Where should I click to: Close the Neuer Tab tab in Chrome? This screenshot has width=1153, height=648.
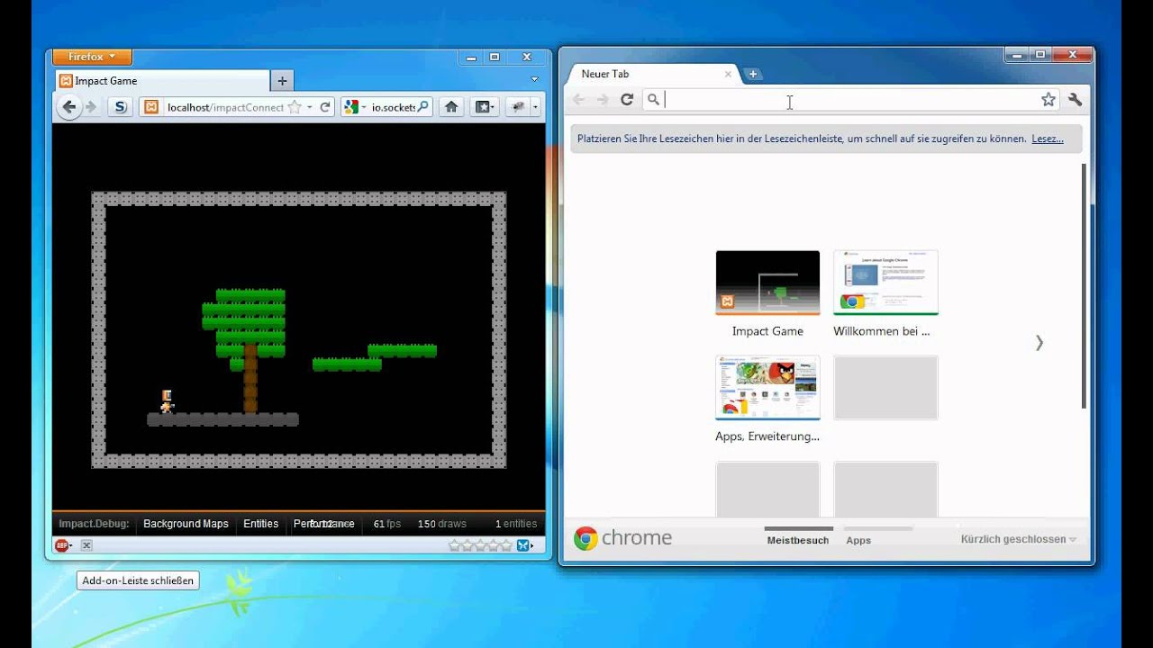tap(728, 74)
